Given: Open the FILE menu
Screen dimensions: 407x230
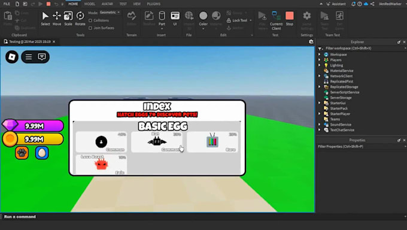Looking at the screenshot, I should (7, 4).
